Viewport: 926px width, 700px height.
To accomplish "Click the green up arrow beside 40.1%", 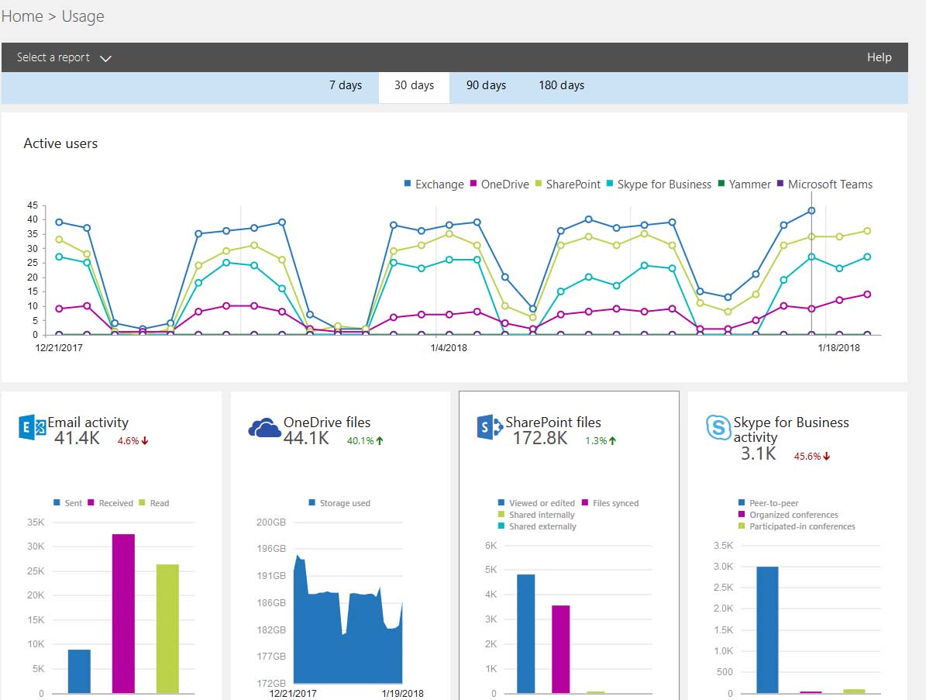I will pos(380,441).
